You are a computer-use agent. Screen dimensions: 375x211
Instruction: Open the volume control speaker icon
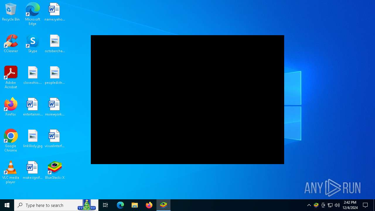click(x=337, y=205)
